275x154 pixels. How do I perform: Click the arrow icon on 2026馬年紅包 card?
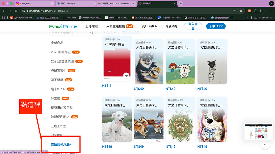coord(126,76)
